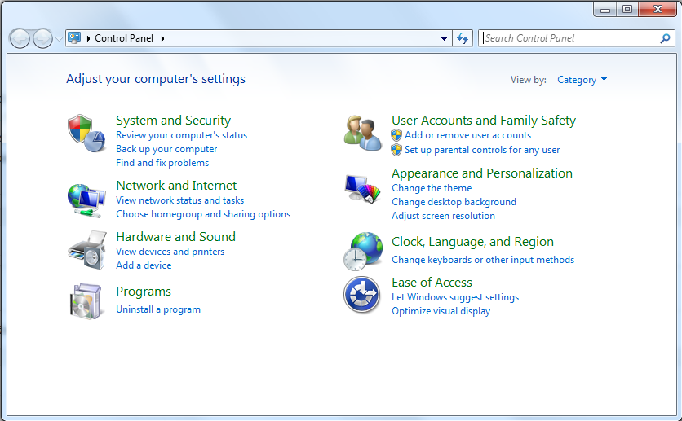
Task: Open Appearance and Personalization heading
Action: coord(482,173)
